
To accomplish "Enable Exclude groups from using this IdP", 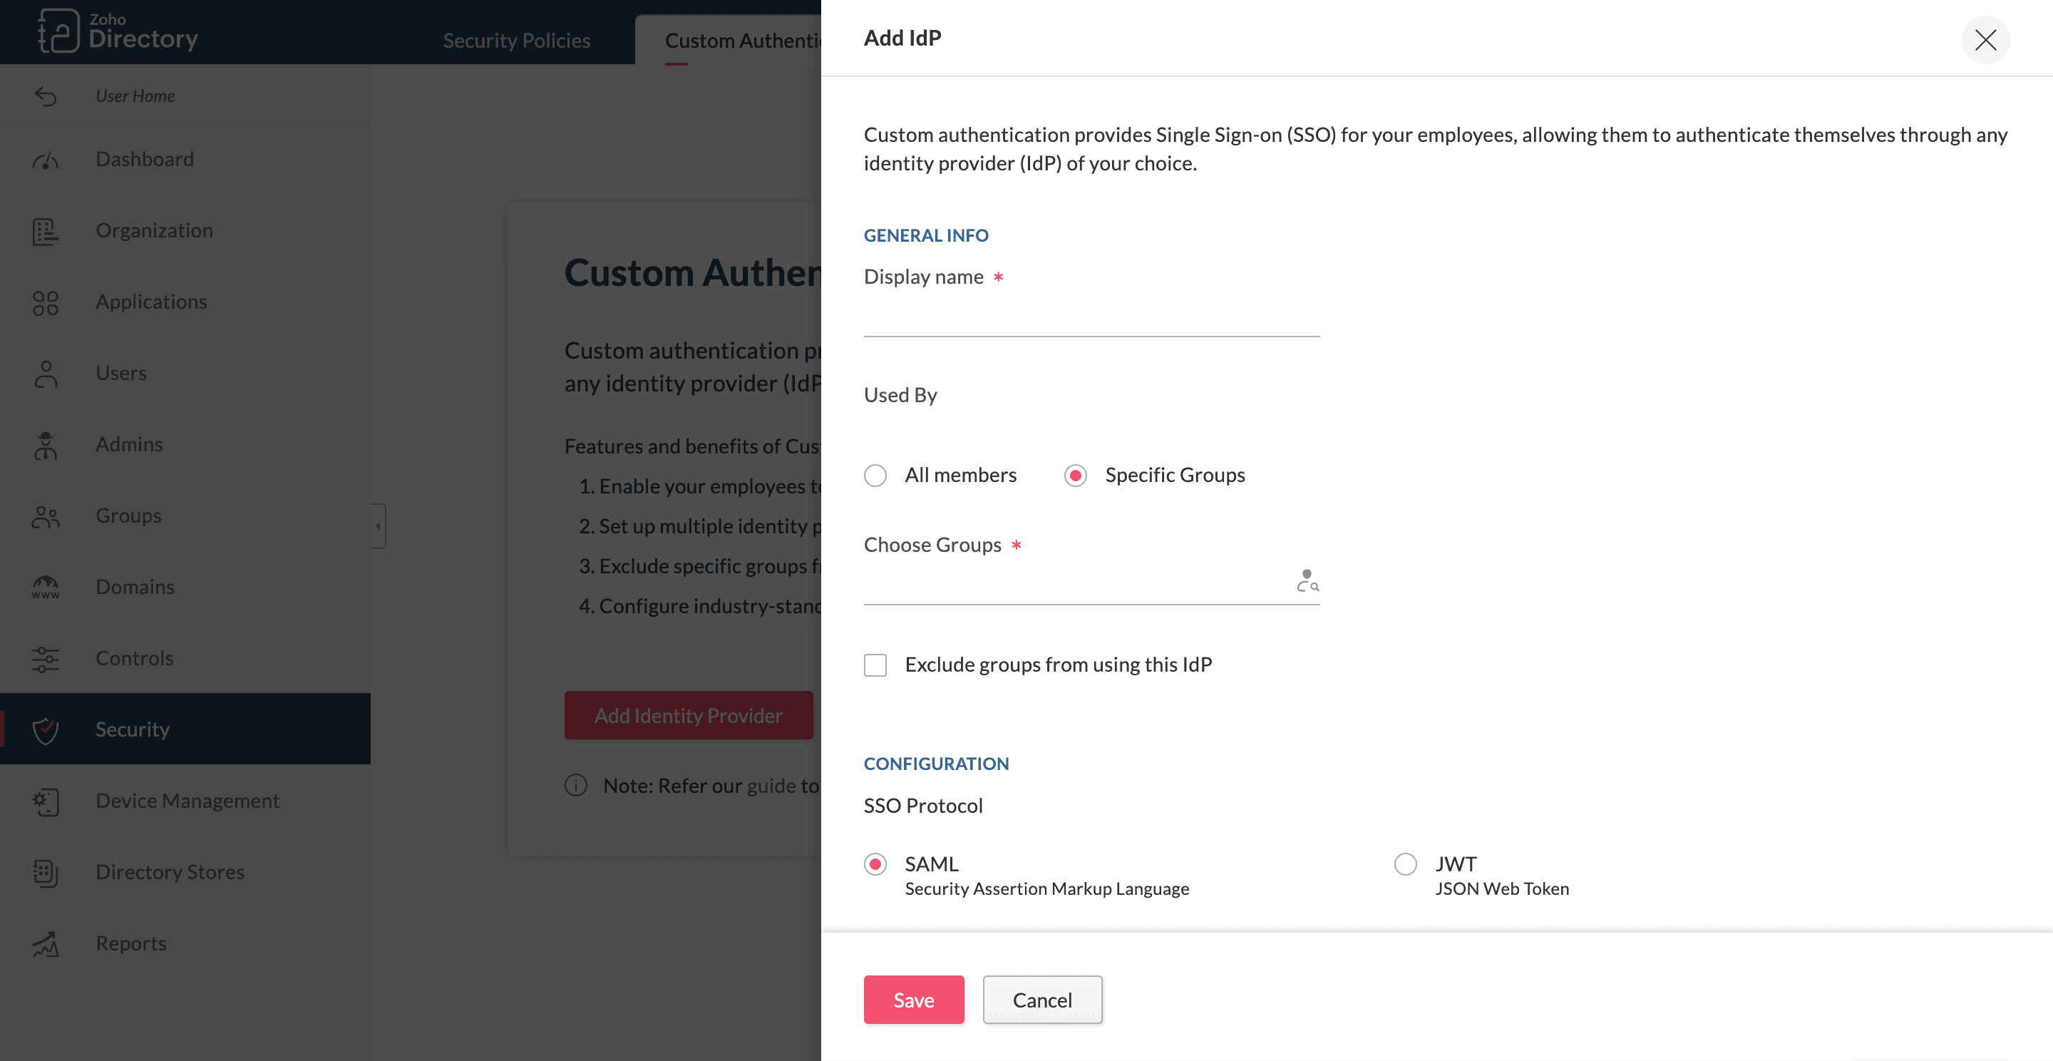I will click(x=875, y=665).
